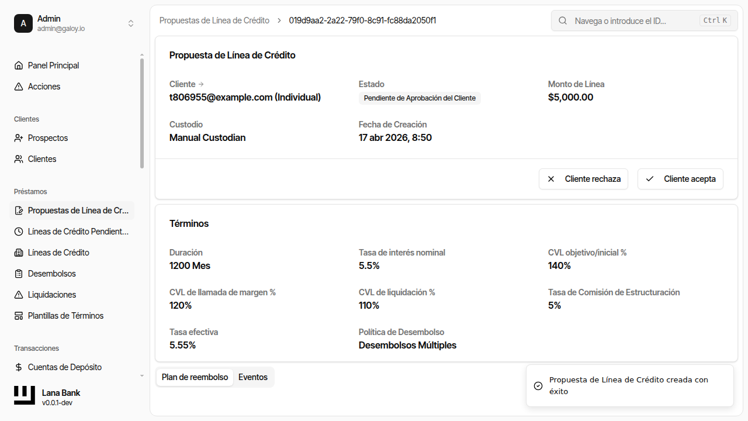The width and height of the screenshot is (748, 421).
Task: Click the Plantillas de Términos icon
Action: point(19,316)
